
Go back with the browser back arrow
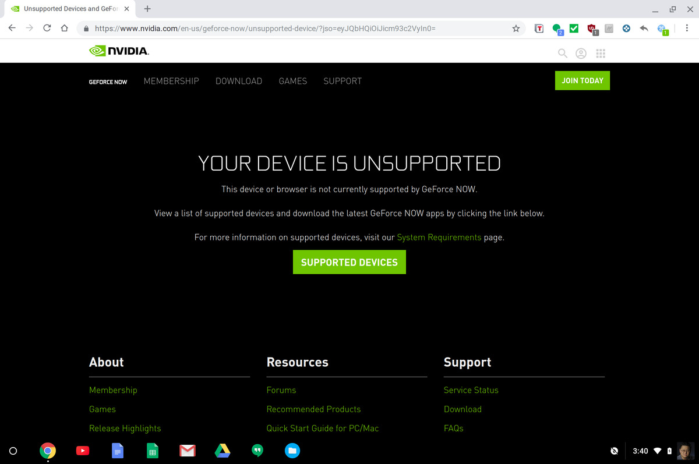pyautogui.click(x=12, y=28)
